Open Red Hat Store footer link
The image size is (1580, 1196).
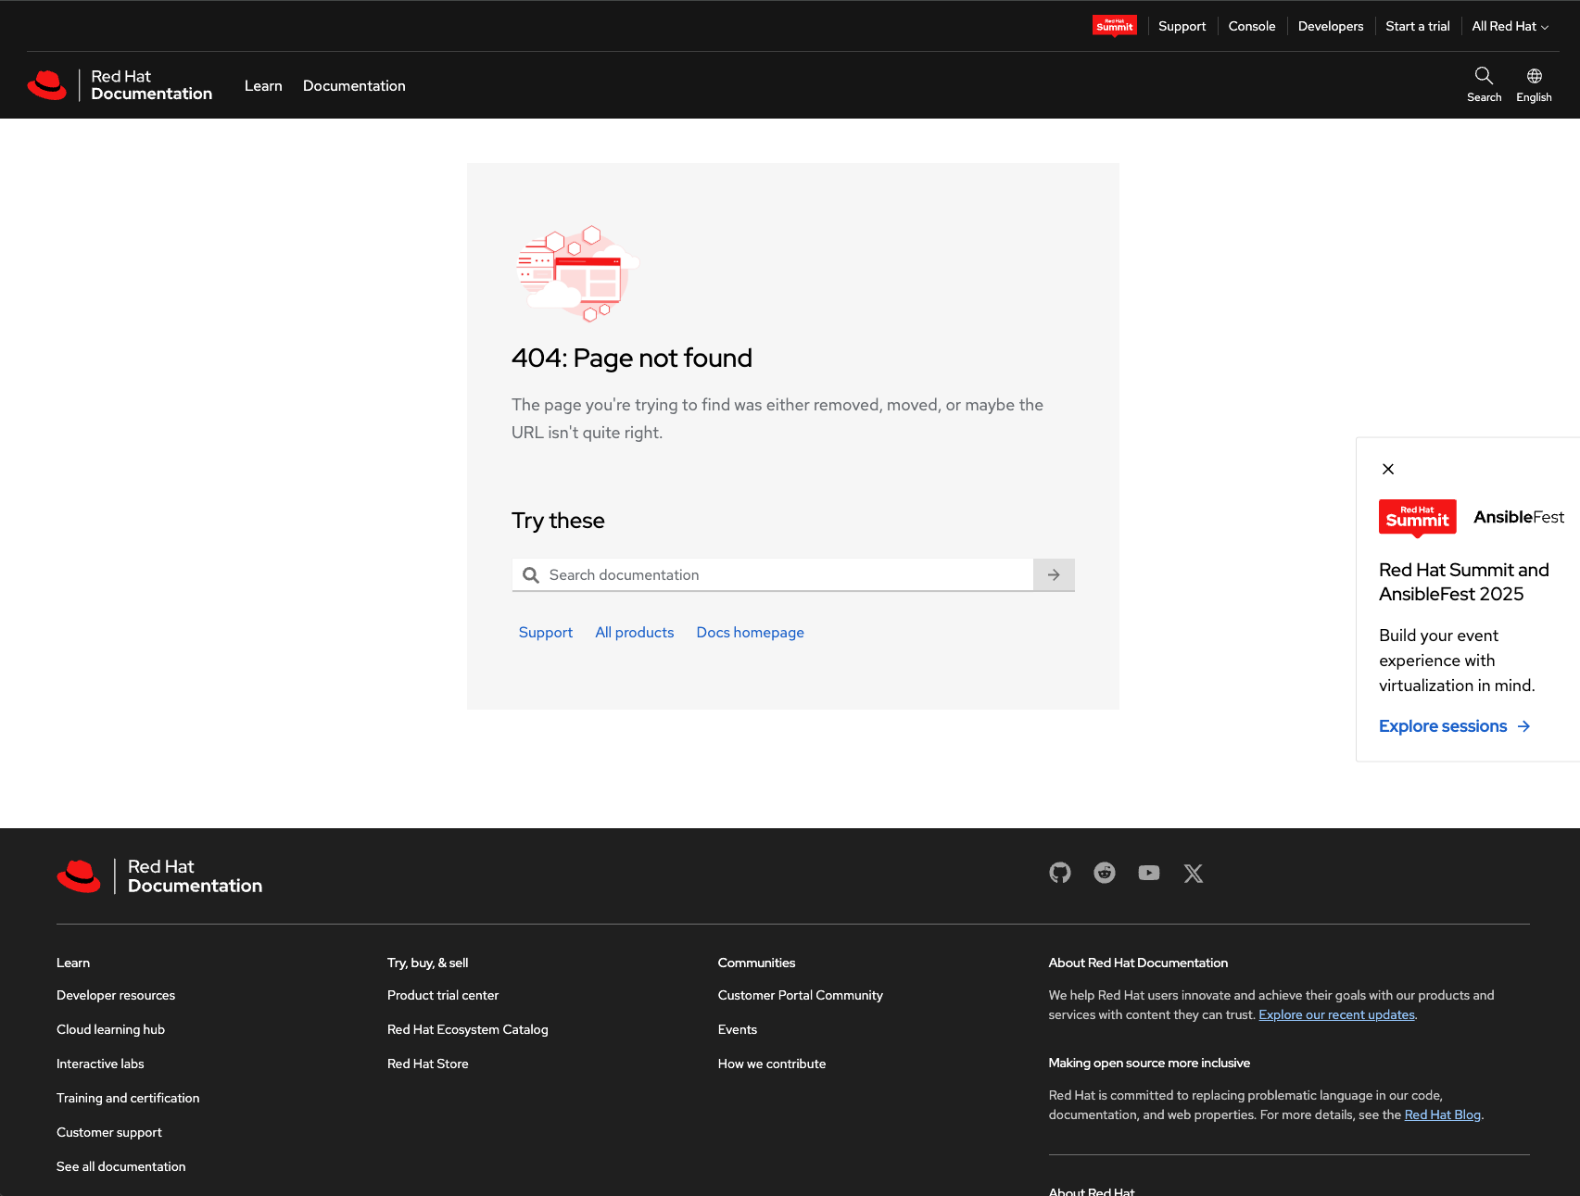click(x=428, y=1064)
